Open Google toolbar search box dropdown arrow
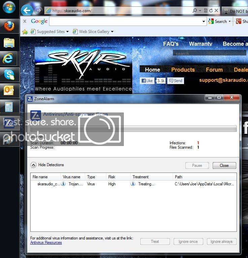 click(204, 22)
